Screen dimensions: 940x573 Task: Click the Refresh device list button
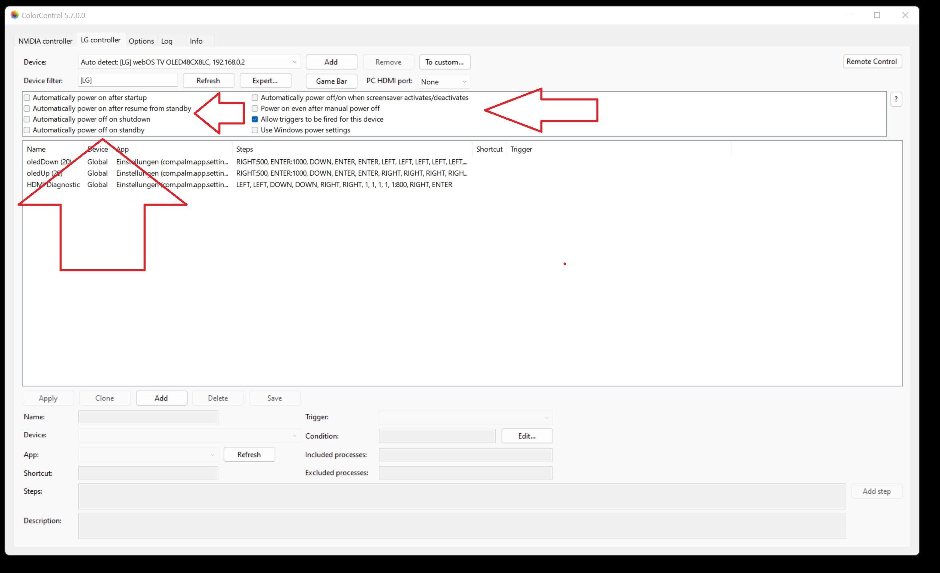coord(208,80)
